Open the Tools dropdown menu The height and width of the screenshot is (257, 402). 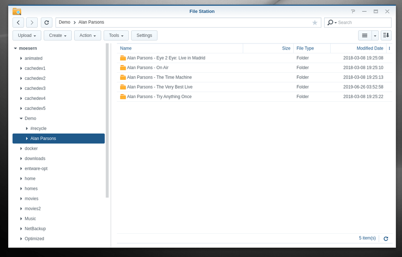pyautogui.click(x=116, y=35)
